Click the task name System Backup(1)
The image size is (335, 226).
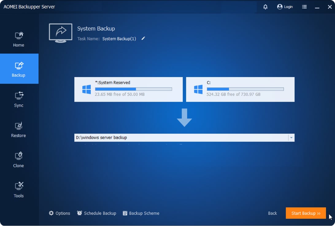[x=119, y=39]
